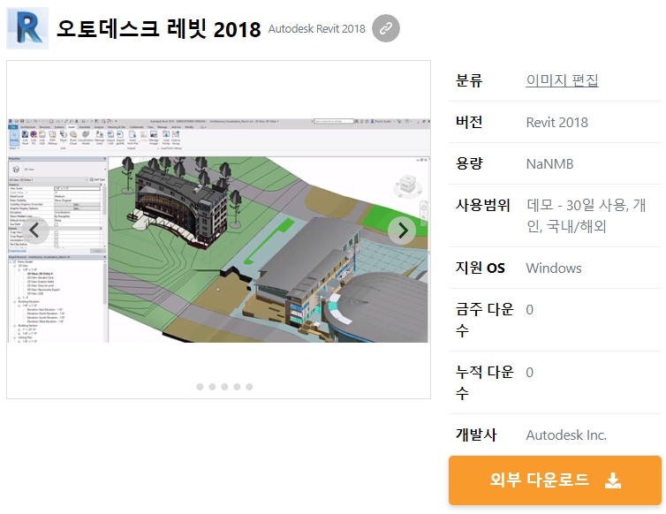
Task: Open the 이미지 편집 category link
Action: click(562, 80)
